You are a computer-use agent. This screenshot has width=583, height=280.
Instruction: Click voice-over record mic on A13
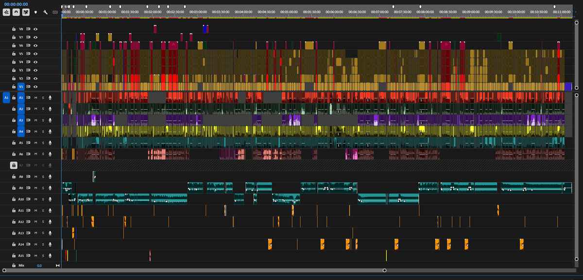coord(50,233)
